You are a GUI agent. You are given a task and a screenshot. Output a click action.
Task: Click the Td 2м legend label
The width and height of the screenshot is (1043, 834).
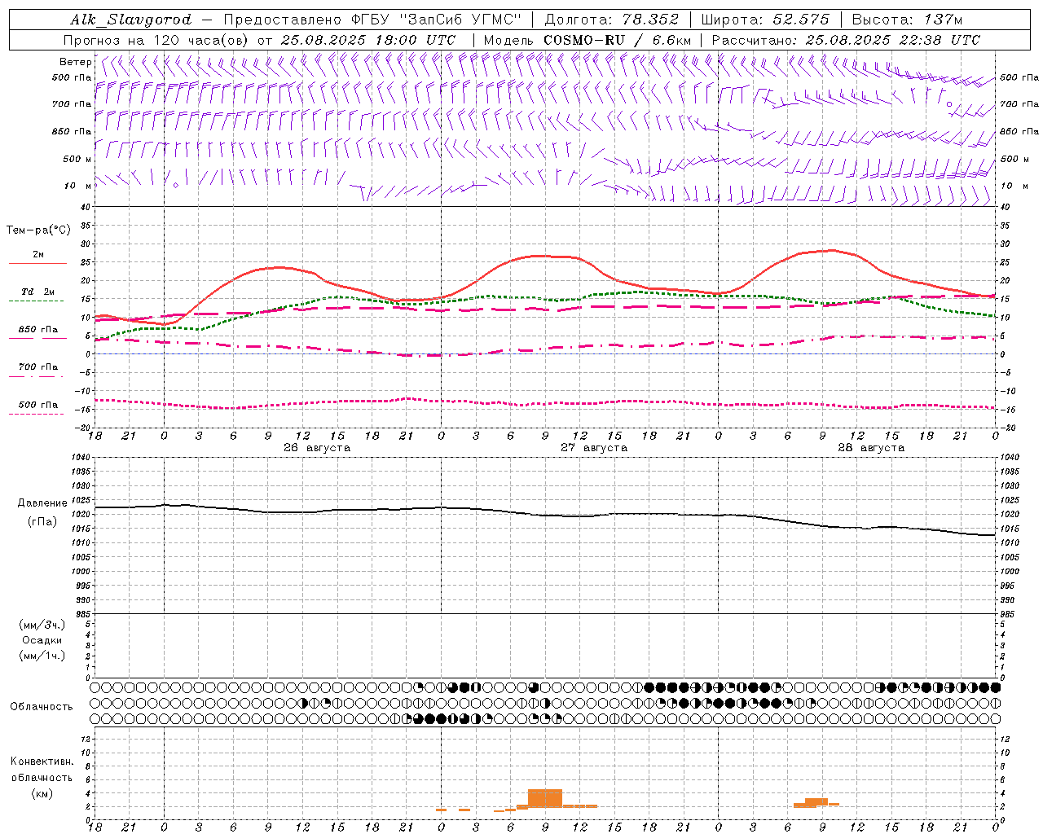click(38, 292)
